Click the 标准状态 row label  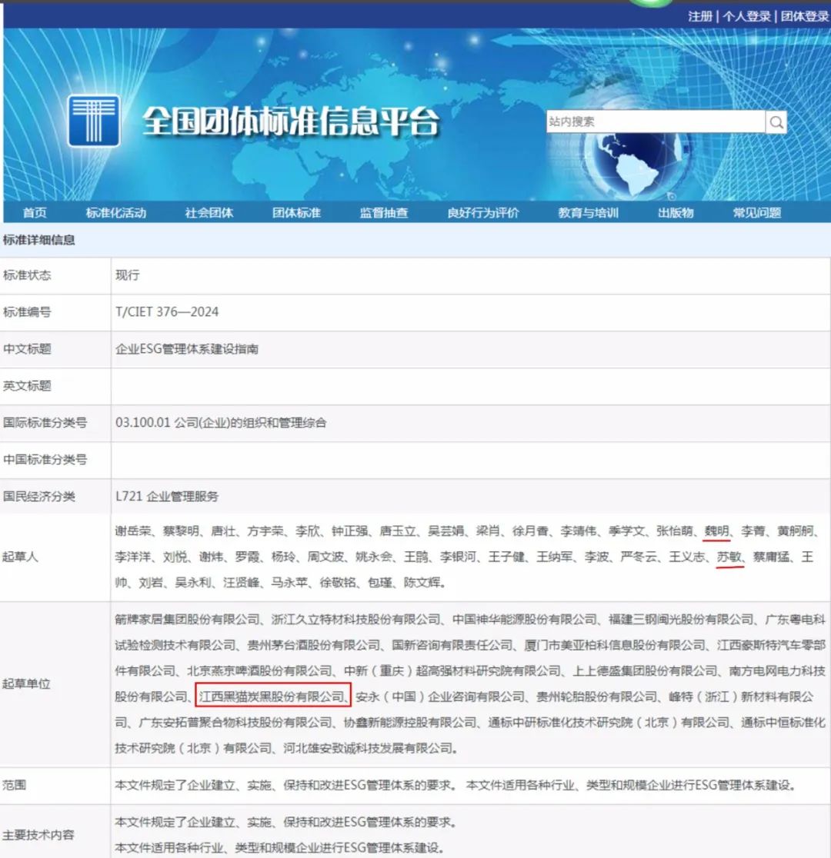click(27, 275)
